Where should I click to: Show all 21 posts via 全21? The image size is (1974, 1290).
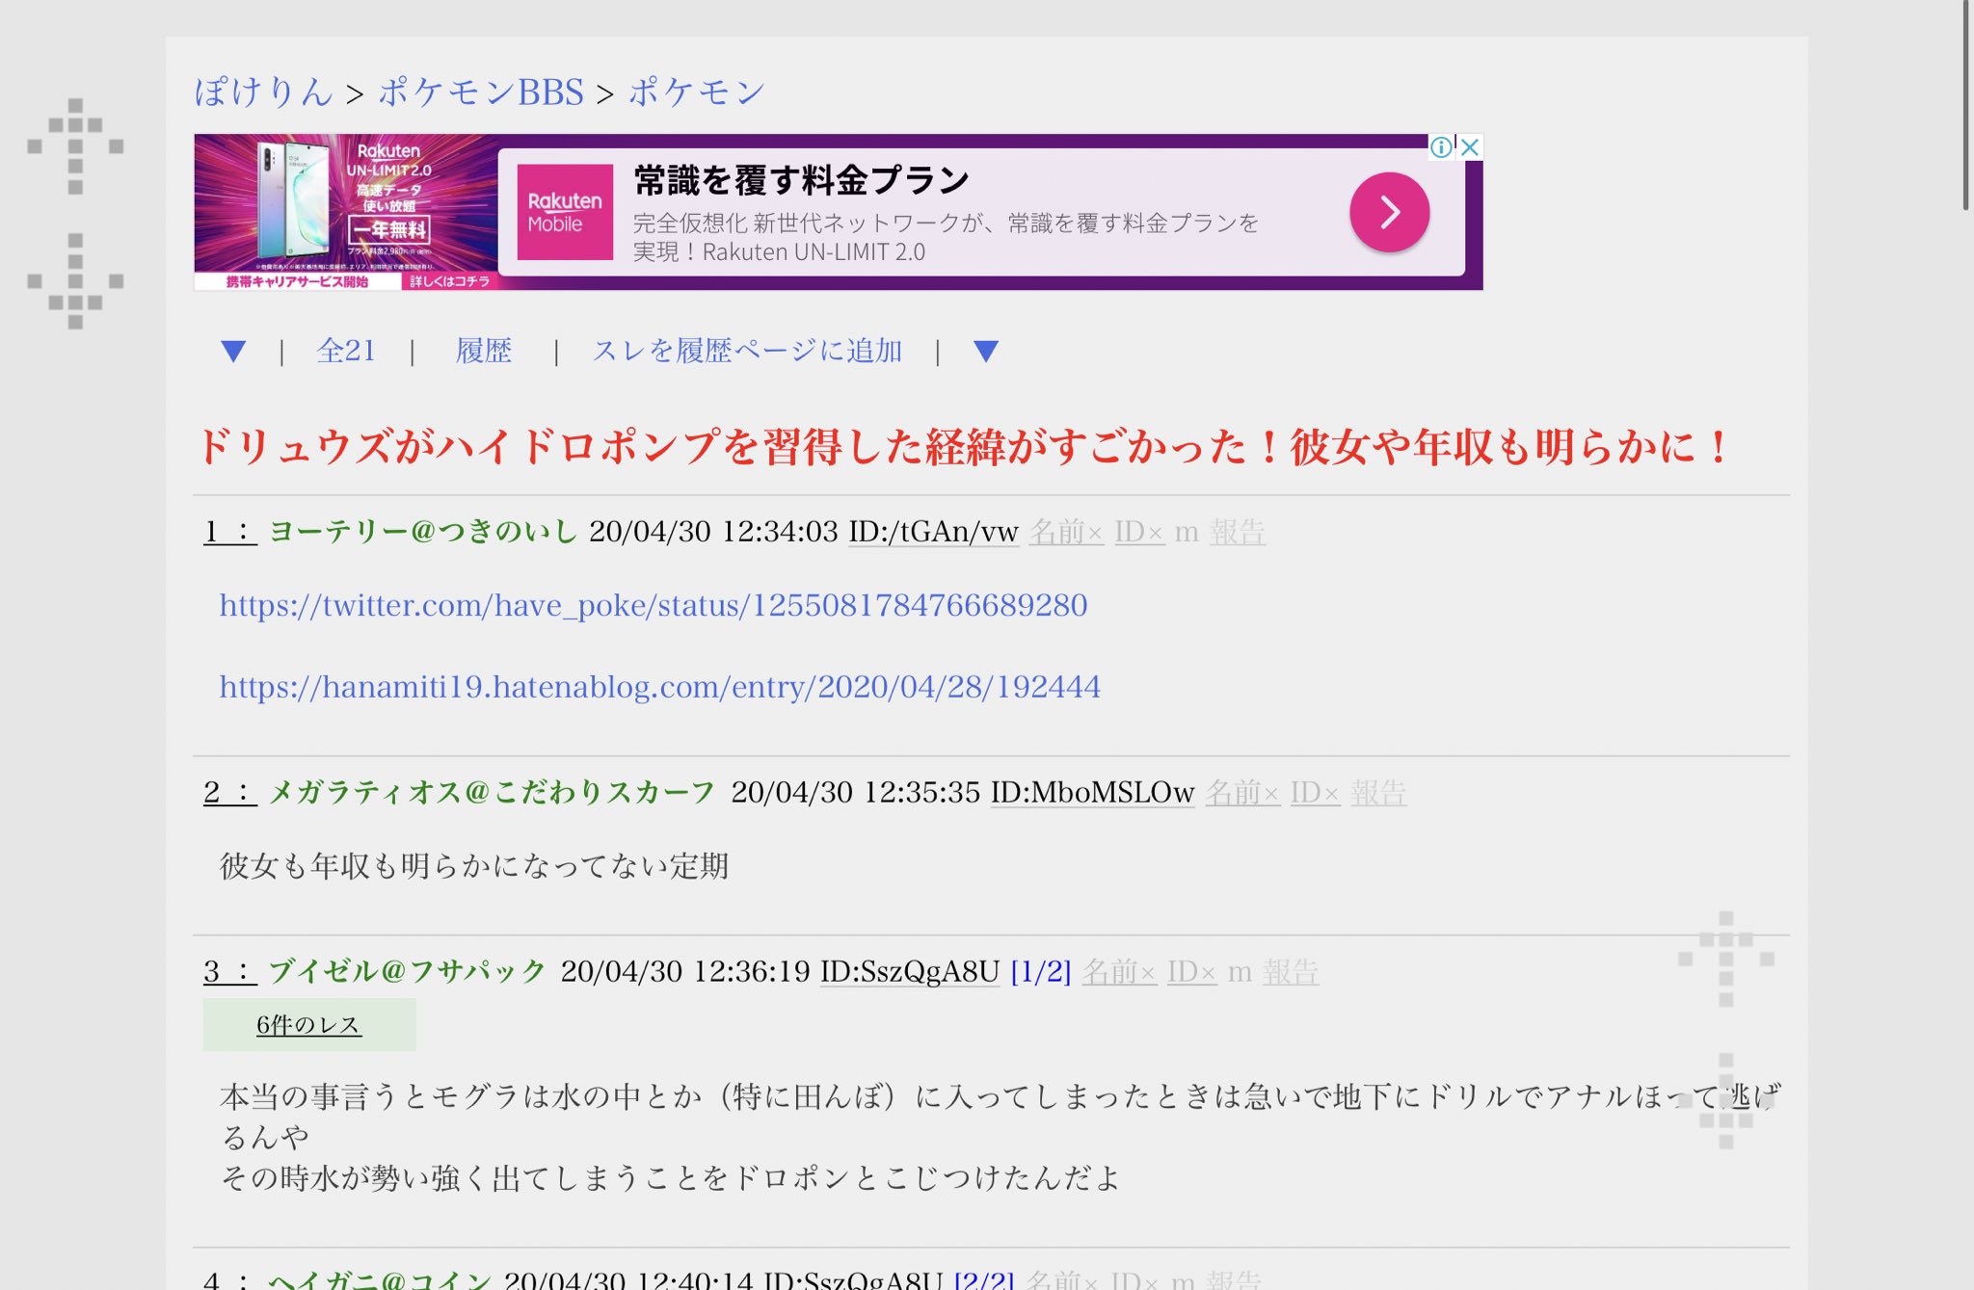(x=346, y=351)
